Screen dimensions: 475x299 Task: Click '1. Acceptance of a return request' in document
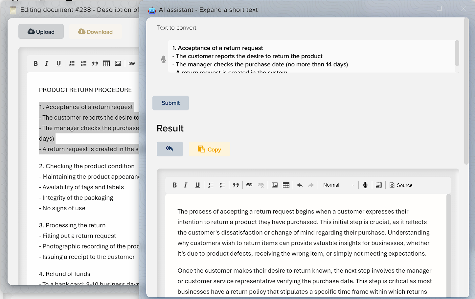click(86, 107)
